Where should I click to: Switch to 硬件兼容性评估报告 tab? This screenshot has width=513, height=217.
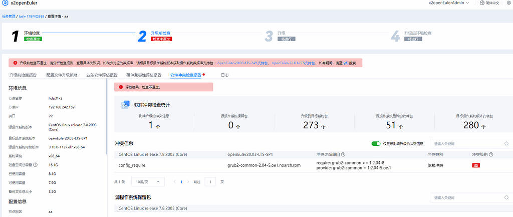[x=144, y=75]
